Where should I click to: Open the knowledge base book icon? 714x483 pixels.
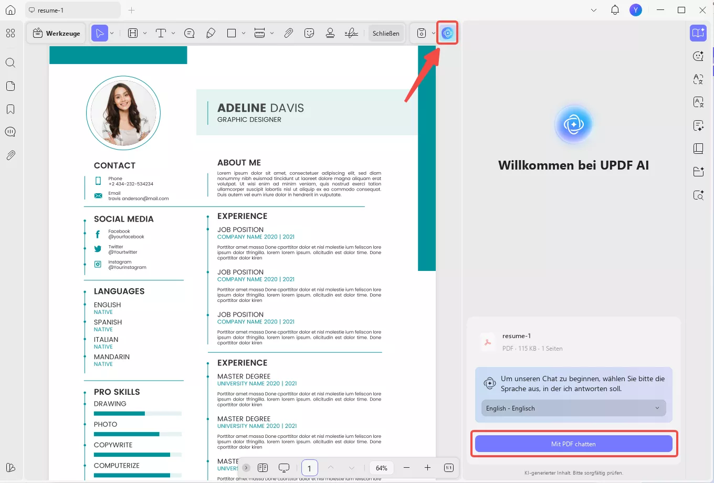pos(698,149)
